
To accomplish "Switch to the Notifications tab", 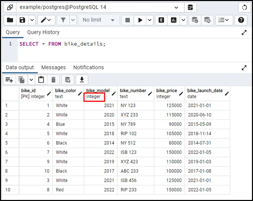I will (x=89, y=67).
